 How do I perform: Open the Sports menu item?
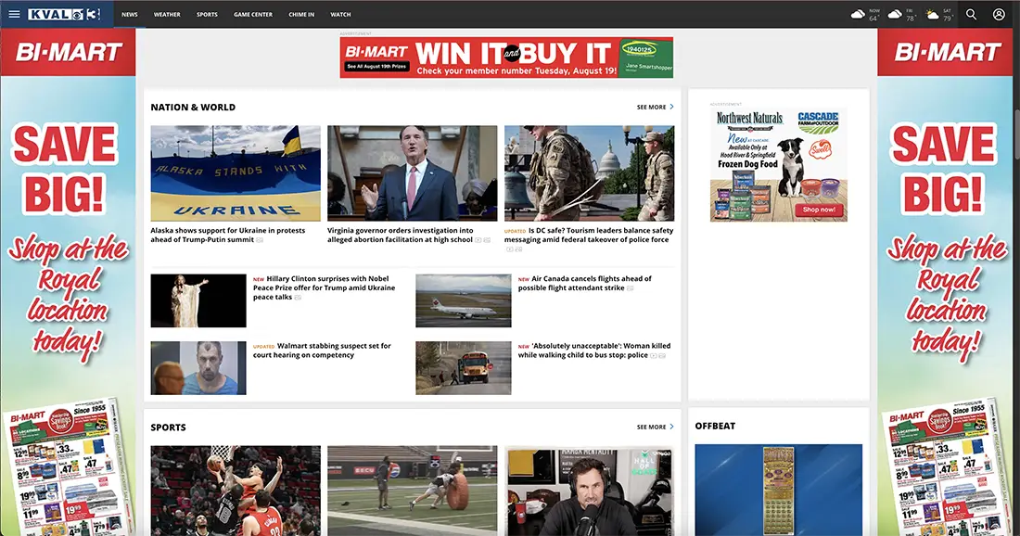click(207, 14)
